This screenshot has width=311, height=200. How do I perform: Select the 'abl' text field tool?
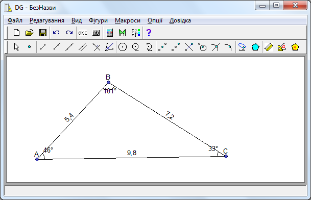point(96,33)
